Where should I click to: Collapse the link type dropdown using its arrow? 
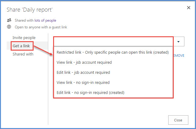(x=179, y=41)
